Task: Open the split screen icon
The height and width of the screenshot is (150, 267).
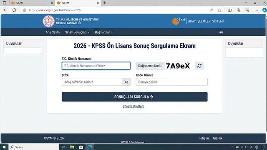Action: coord(230,10)
